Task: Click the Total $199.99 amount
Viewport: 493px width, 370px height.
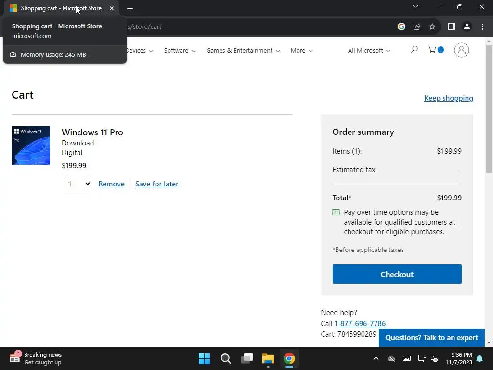Action: [x=449, y=198]
